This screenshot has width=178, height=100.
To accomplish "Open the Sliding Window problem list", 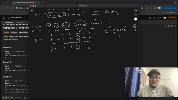I will tap(15, 18).
